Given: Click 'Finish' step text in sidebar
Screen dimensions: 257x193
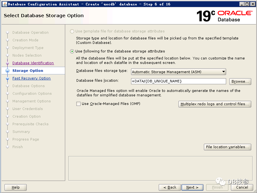Looking at the screenshot, I should tap(17, 147).
